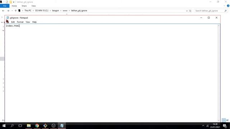Open Notepad Help menu
This screenshot has height=129, width=230.
click(34, 22)
